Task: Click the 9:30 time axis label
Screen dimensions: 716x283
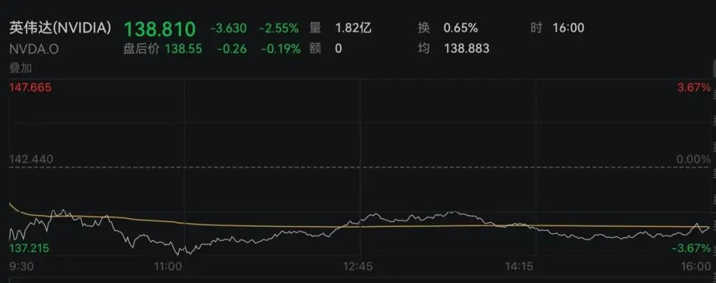Action: tap(21, 266)
